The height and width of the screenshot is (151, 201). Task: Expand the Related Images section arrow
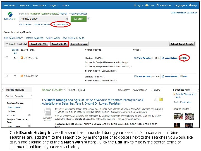pos(191,109)
